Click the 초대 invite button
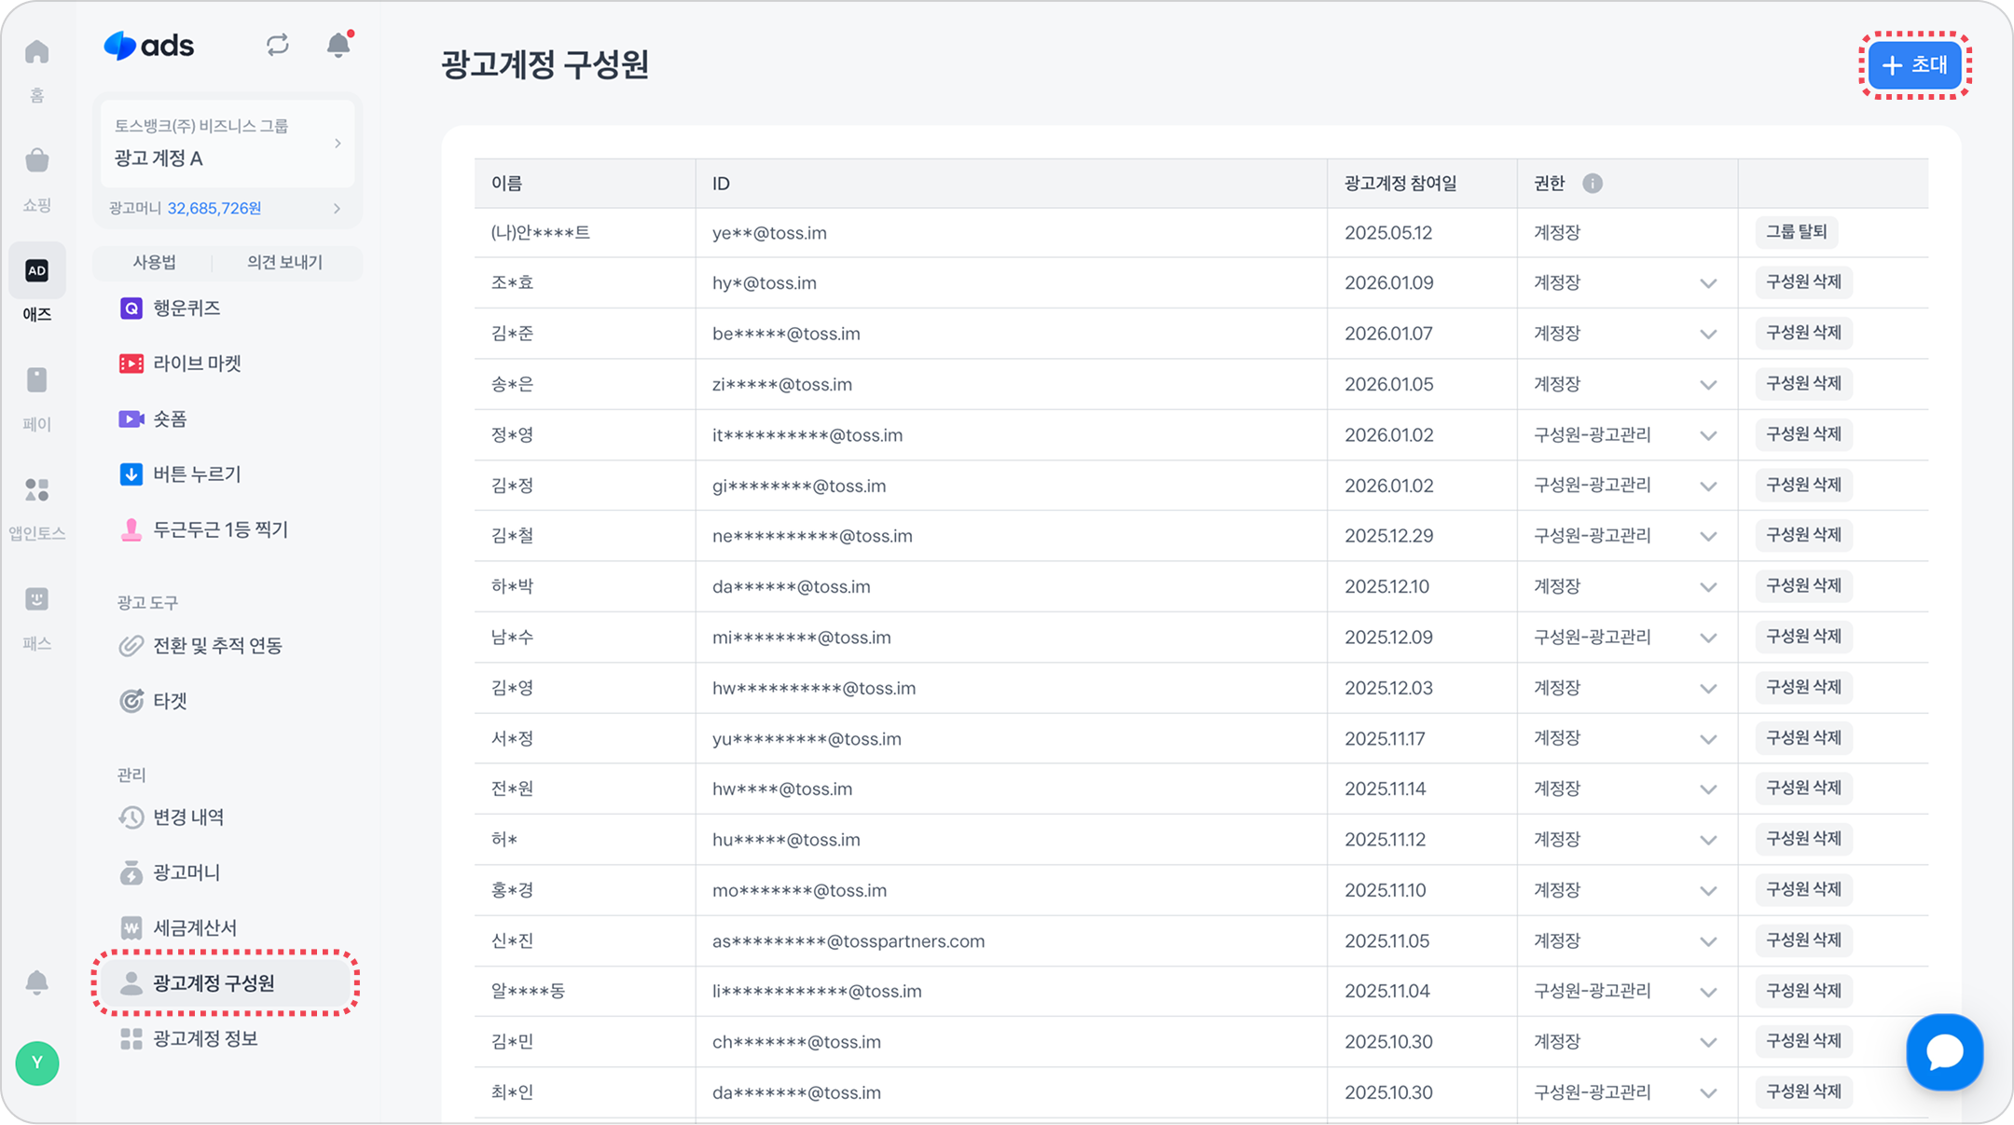This screenshot has width=2014, height=1125. click(x=1914, y=65)
